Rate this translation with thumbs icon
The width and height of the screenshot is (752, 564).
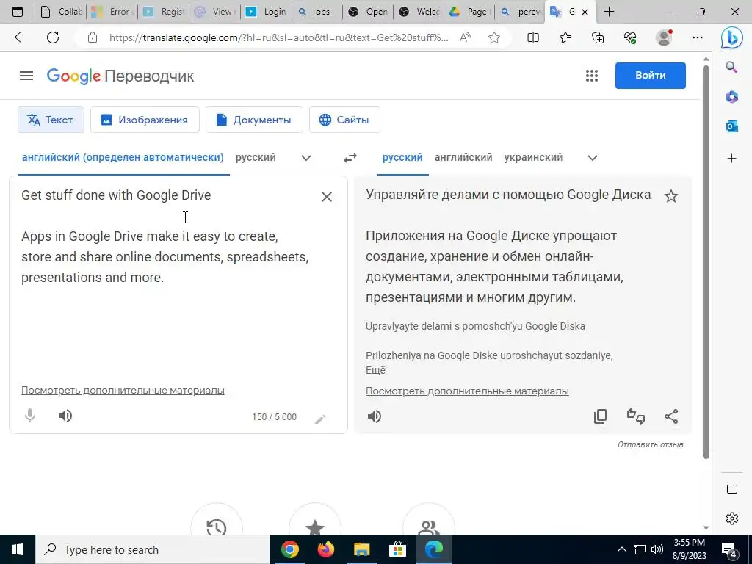point(635,416)
